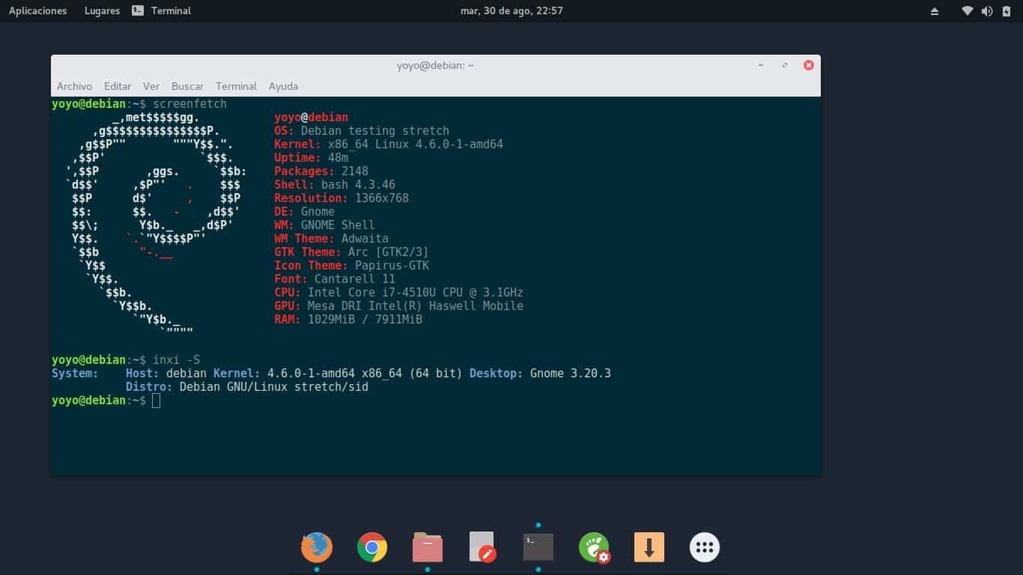Click the battery charging indicator
Viewport: 1023px width, 575px height.
1006,11
